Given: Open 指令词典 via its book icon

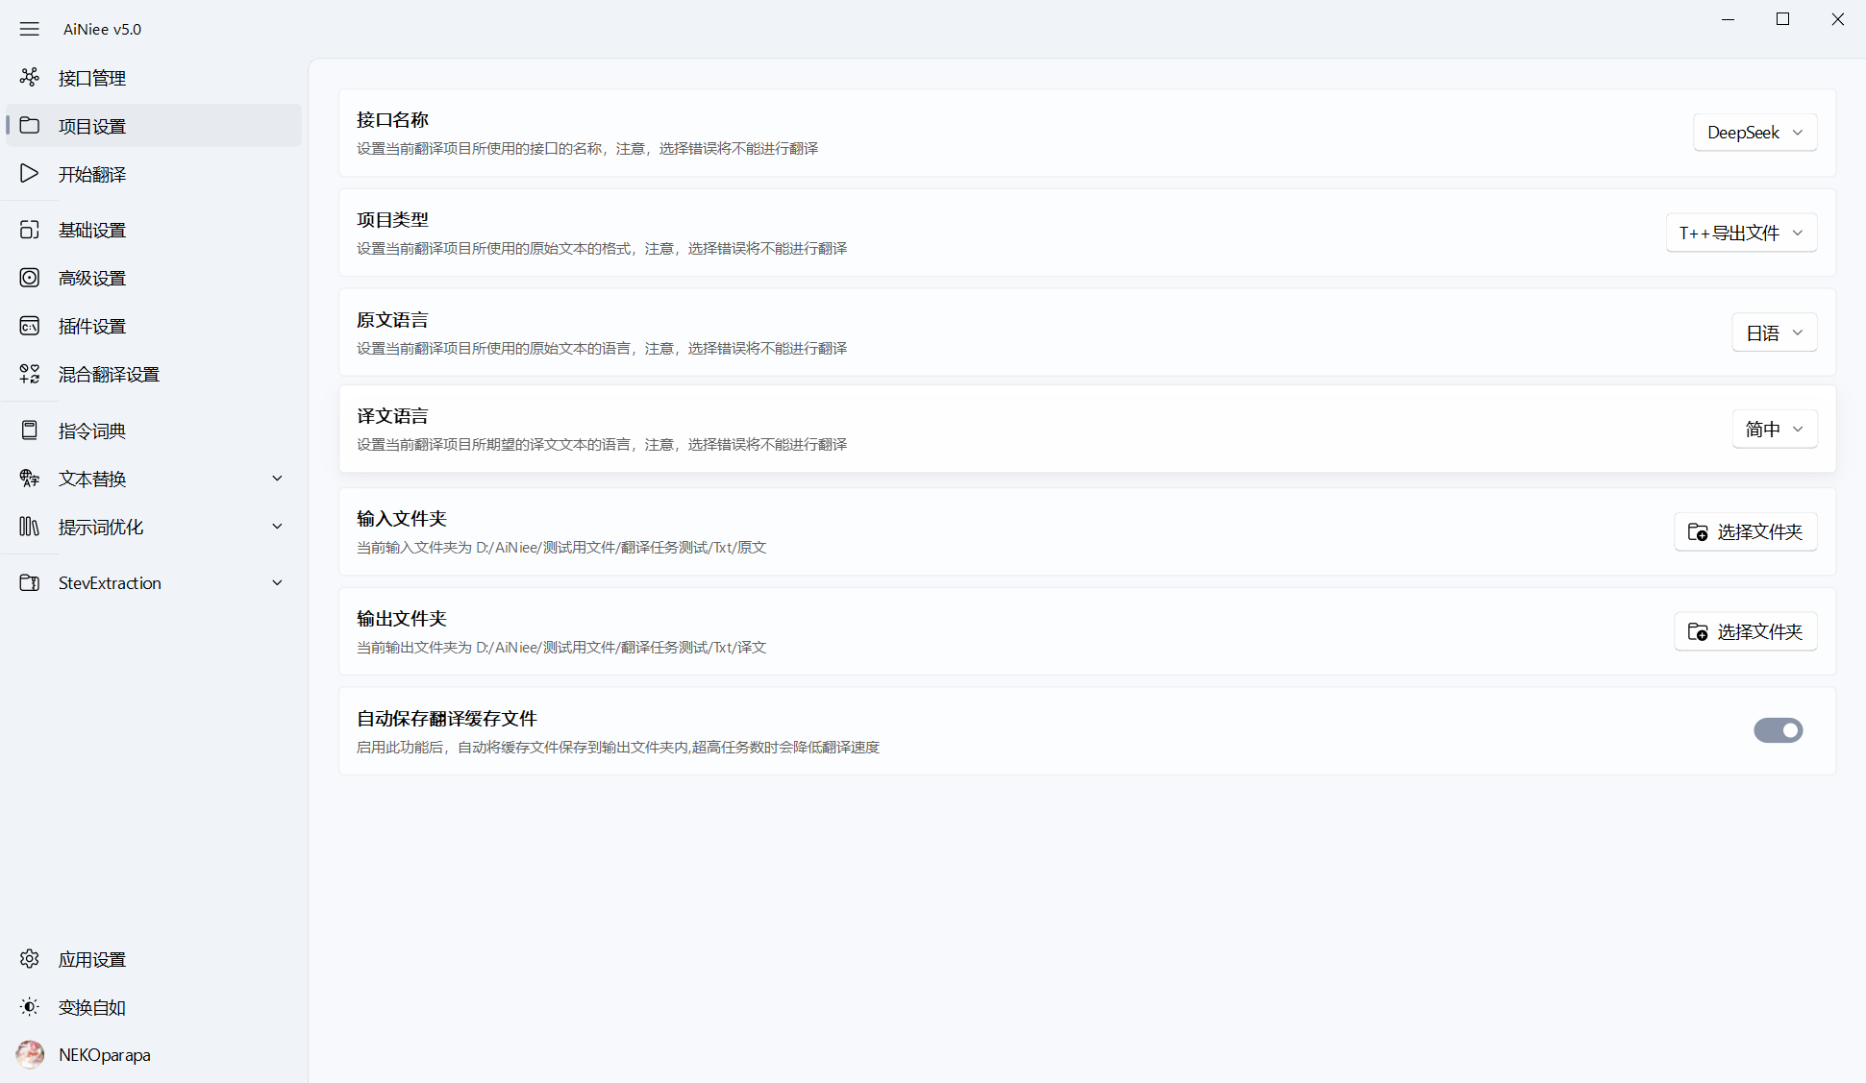Looking at the screenshot, I should tap(30, 431).
